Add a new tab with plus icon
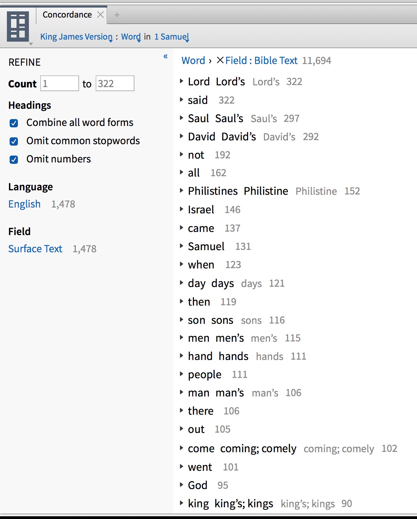Image resolution: width=417 pixels, height=519 pixels. (117, 15)
